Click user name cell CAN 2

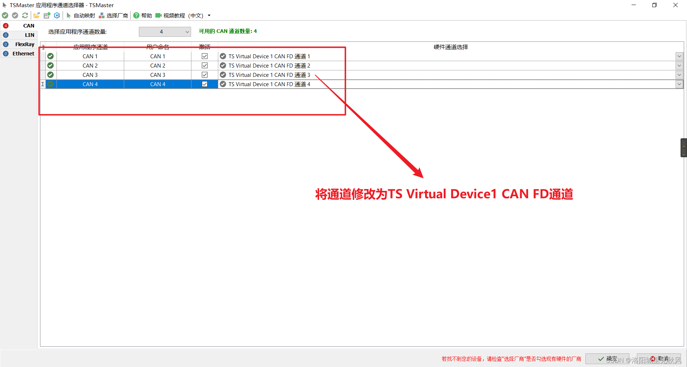tap(158, 65)
